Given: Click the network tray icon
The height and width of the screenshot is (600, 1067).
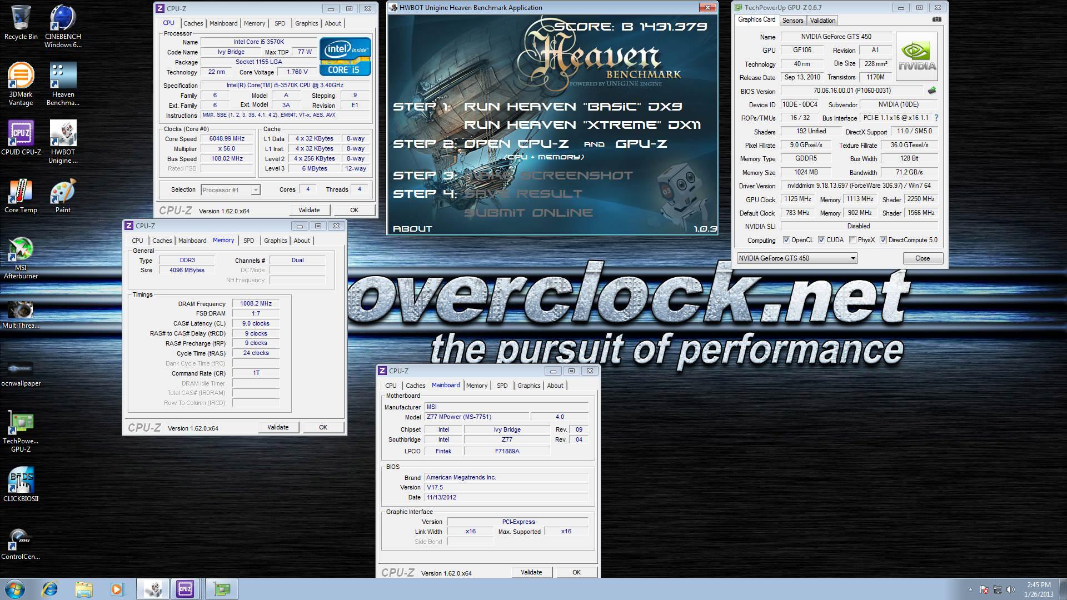Looking at the screenshot, I should [x=998, y=589].
